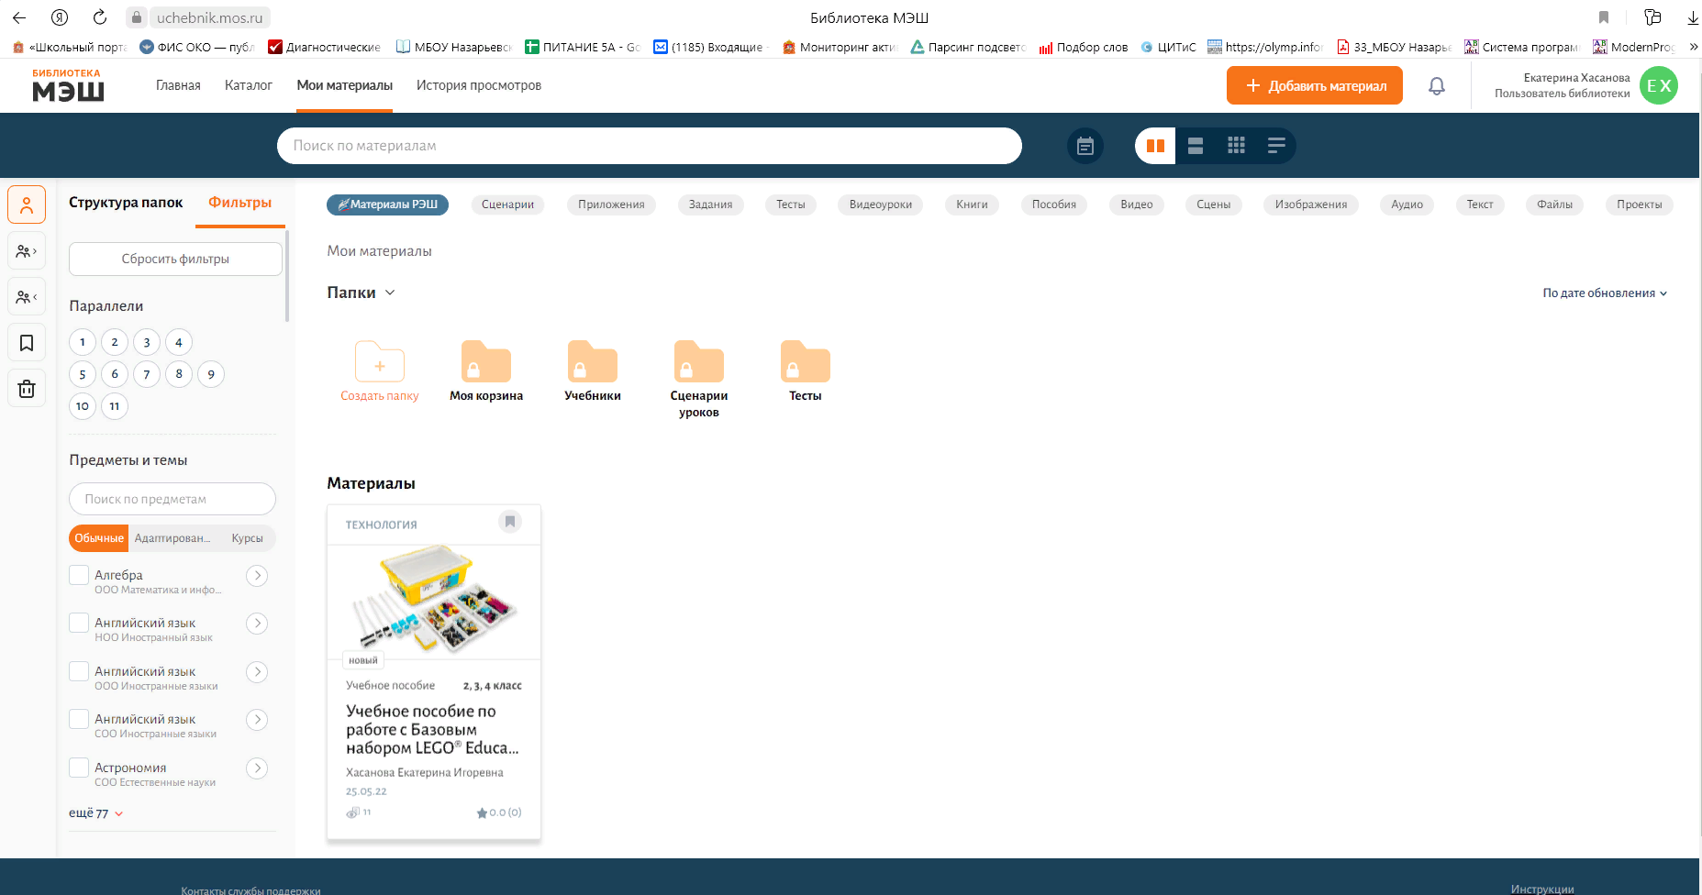Collapse the Папки section chevron
This screenshot has width=1702, height=895.
390,293
